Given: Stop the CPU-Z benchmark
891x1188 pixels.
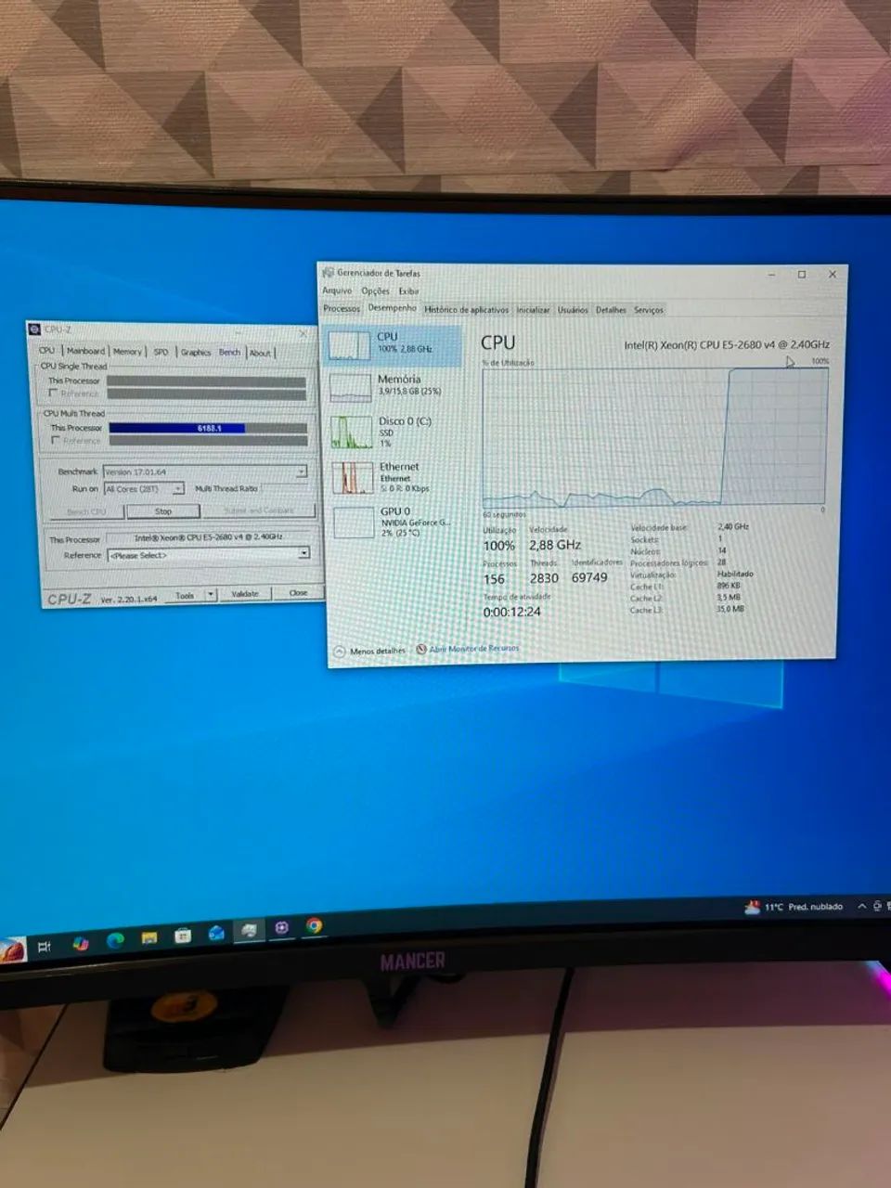Looking at the screenshot, I should coord(163,511).
